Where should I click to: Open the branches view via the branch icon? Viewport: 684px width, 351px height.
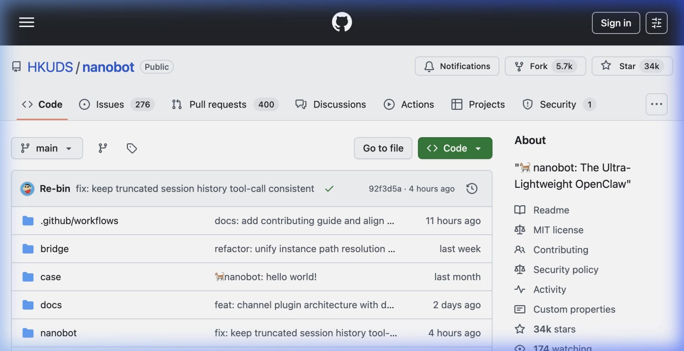pyautogui.click(x=103, y=148)
